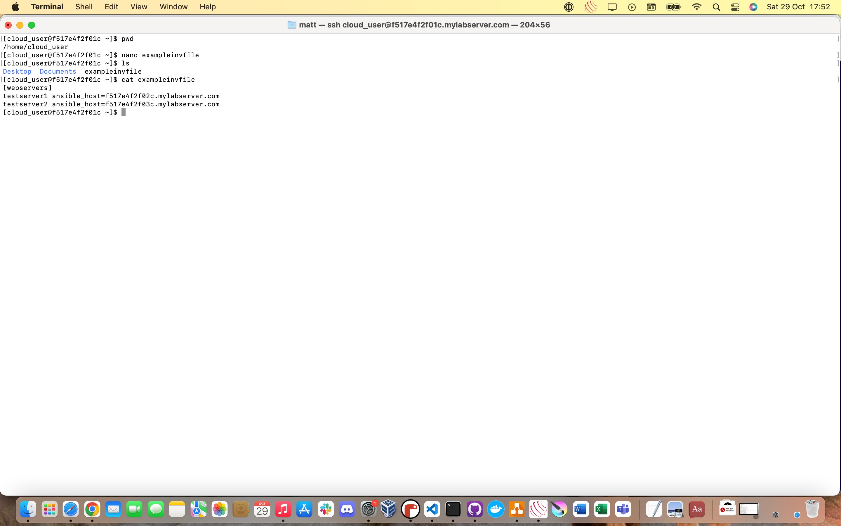Open Slack from the dock
The width and height of the screenshot is (841, 526).
pyautogui.click(x=326, y=510)
